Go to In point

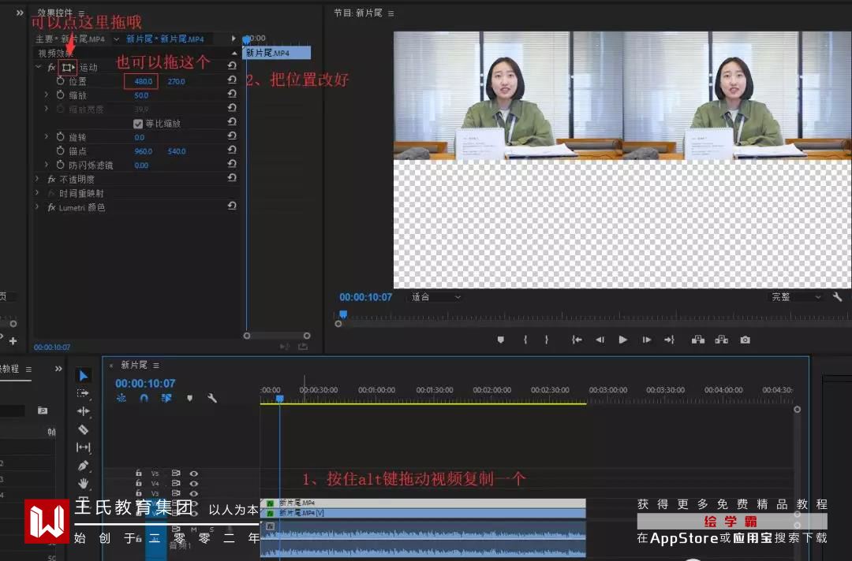click(x=577, y=340)
